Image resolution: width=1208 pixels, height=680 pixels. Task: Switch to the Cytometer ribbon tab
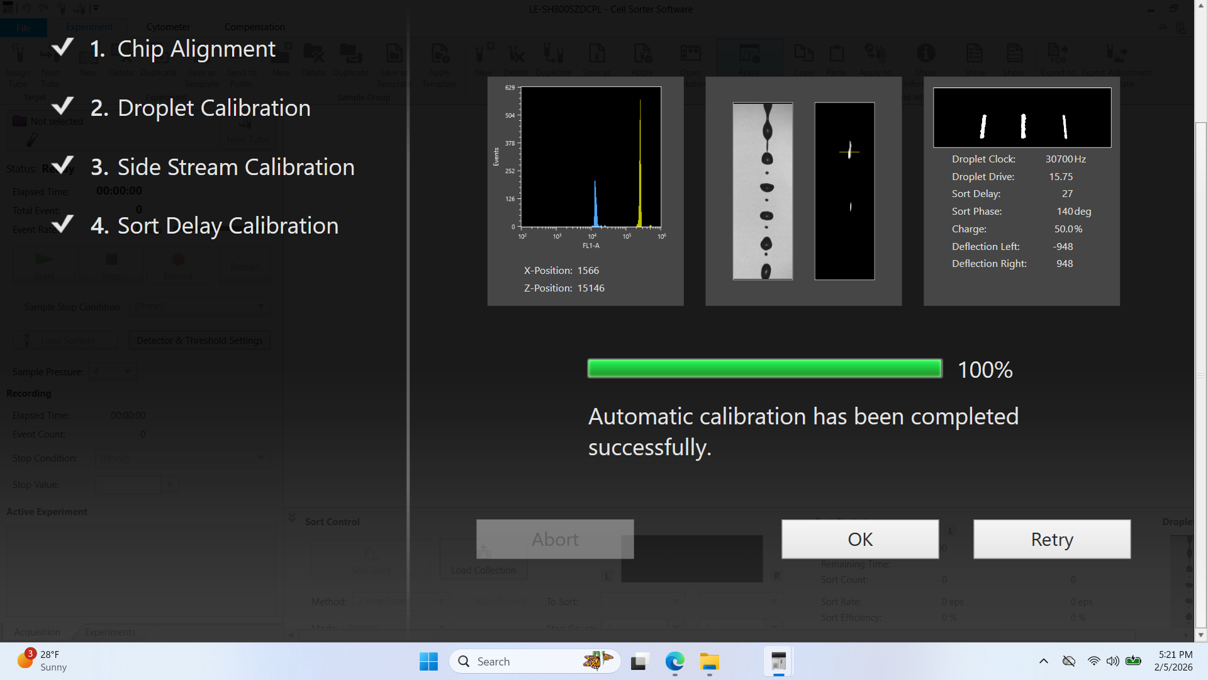tap(168, 27)
